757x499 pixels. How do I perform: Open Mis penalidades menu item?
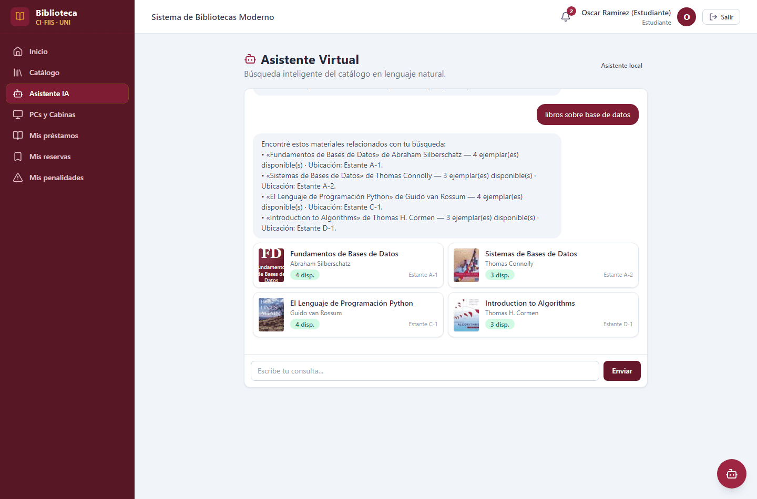(x=67, y=178)
